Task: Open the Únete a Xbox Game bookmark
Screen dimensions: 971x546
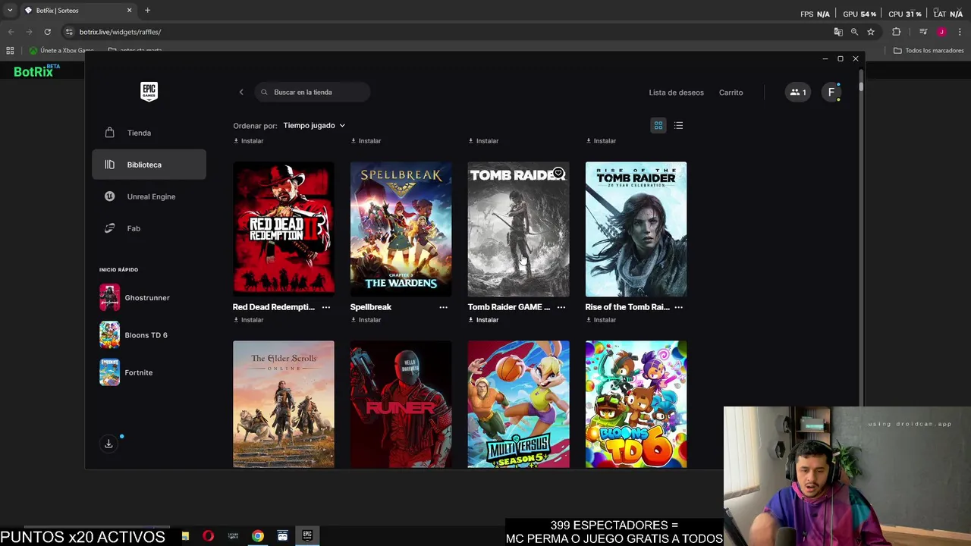Action: 61,51
